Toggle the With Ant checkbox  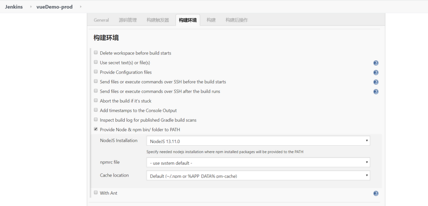tap(96, 193)
